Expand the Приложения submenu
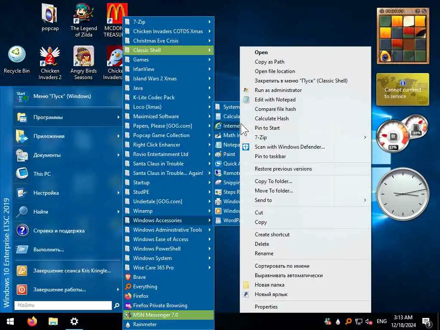 coord(67,136)
